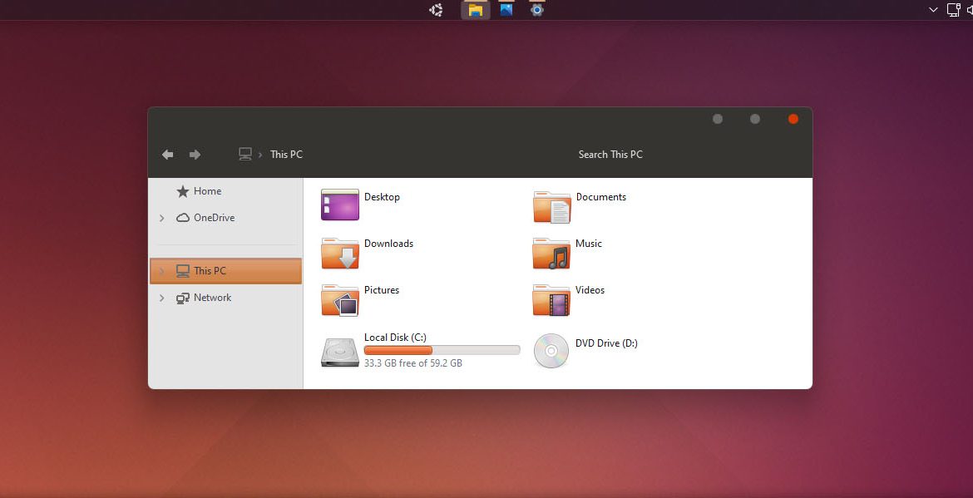
Task: Click the Local Disk storage usage bar
Action: [442, 350]
